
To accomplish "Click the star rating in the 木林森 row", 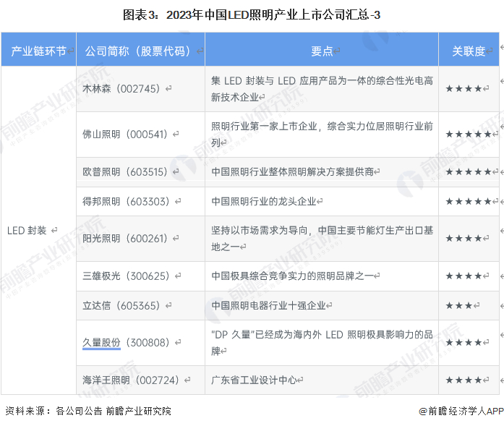I will pos(464,88).
